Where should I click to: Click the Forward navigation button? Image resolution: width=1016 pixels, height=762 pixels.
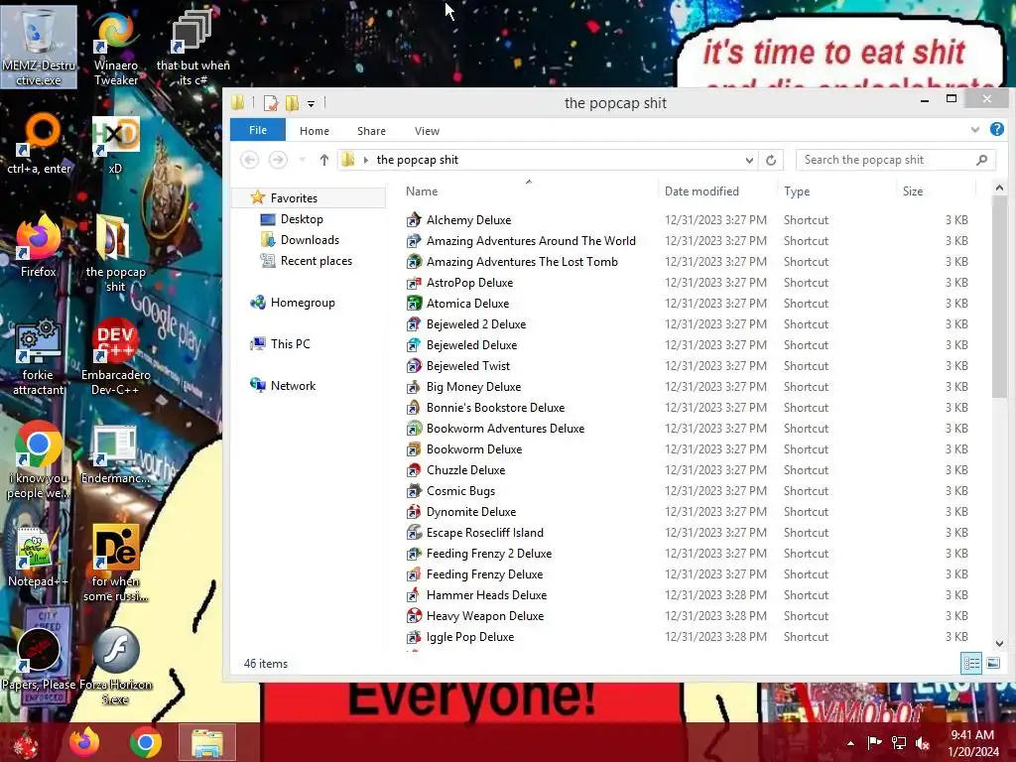[278, 160]
